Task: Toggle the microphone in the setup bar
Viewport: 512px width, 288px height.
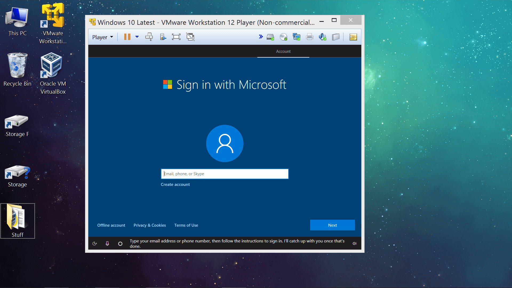Action: click(107, 243)
